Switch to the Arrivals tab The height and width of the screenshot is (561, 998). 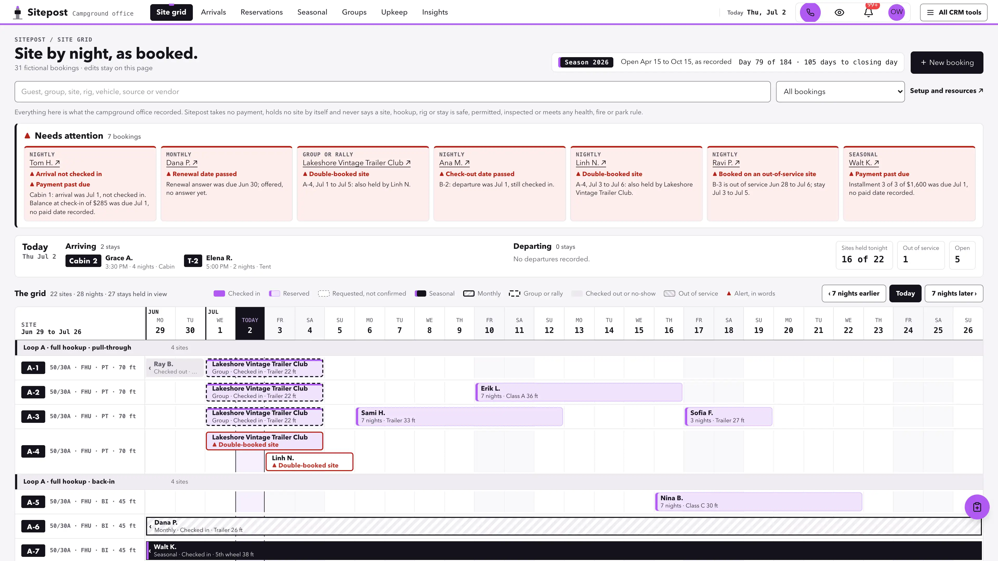[213, 12]
